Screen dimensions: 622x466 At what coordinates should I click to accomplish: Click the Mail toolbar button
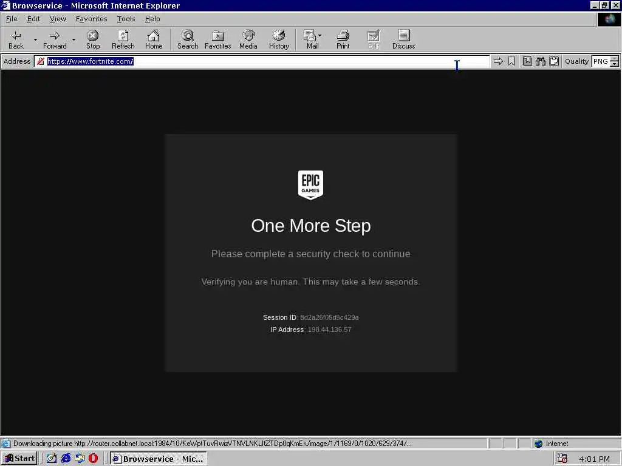[x=311, y=39]
